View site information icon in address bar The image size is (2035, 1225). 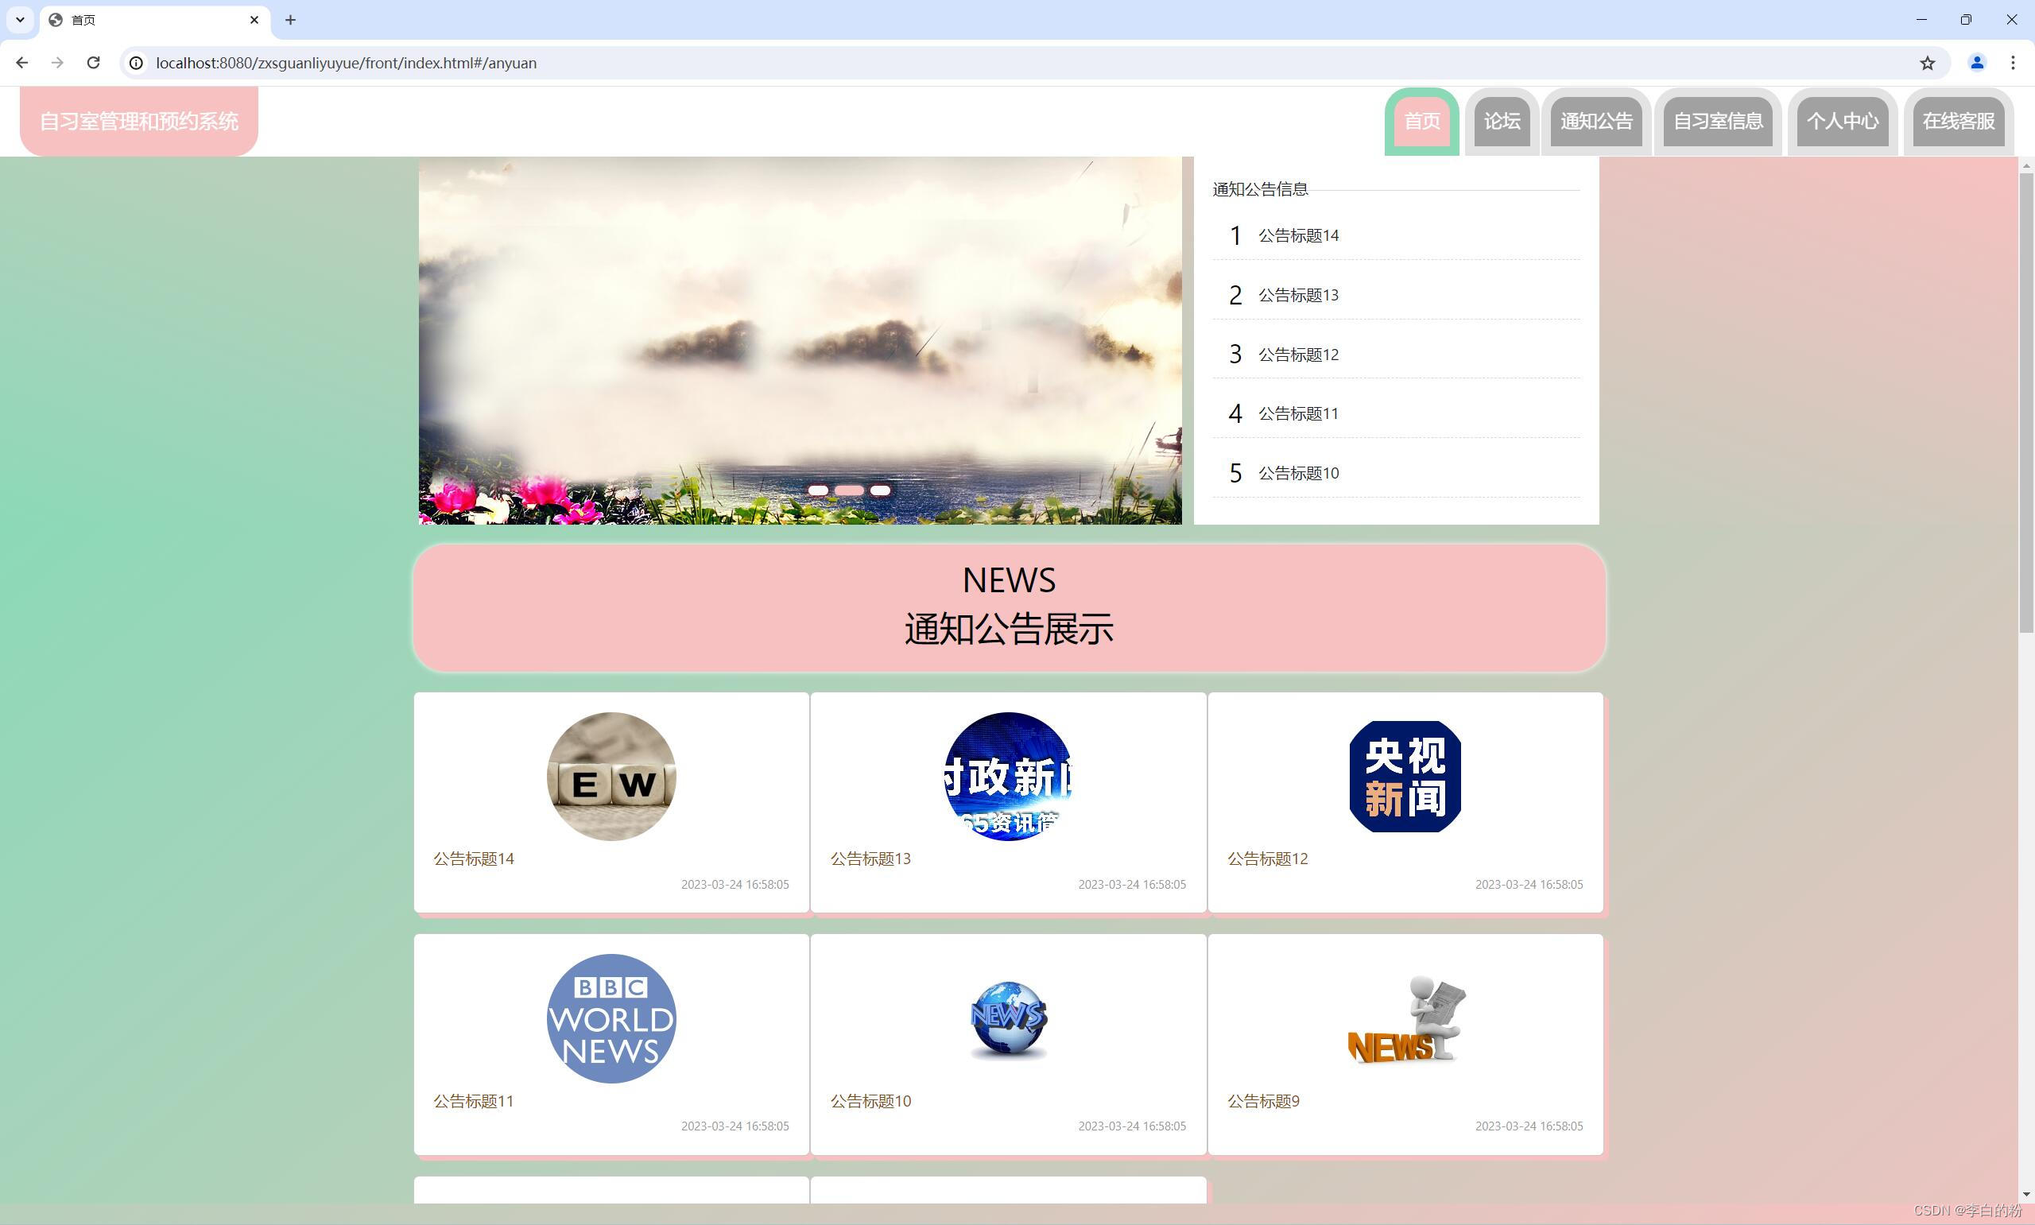coord(136,63)
